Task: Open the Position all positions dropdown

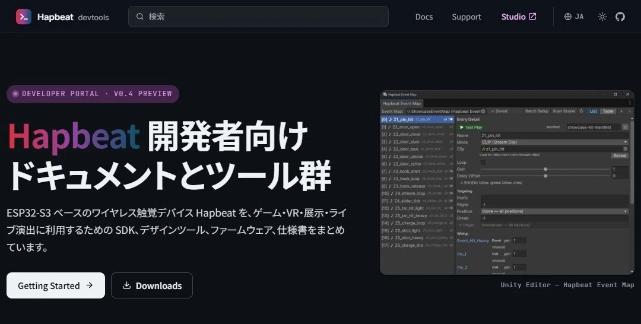Action: [x=554, y=211]
